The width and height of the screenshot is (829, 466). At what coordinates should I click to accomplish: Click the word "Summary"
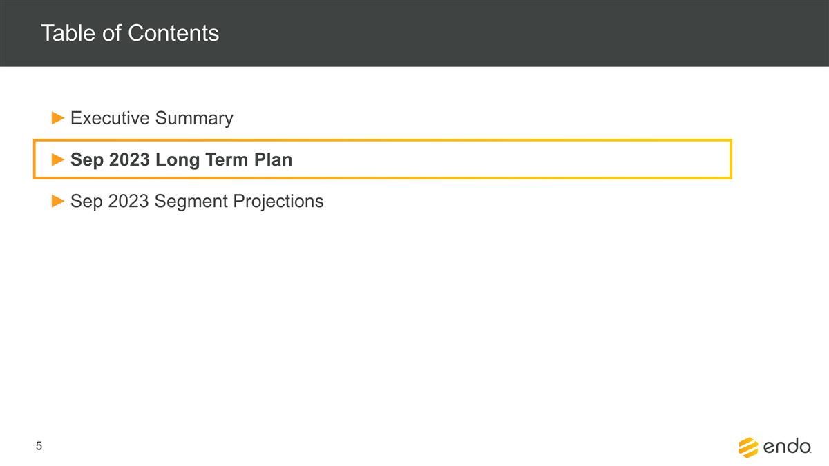pyautogui.click(x=194, y=119)
